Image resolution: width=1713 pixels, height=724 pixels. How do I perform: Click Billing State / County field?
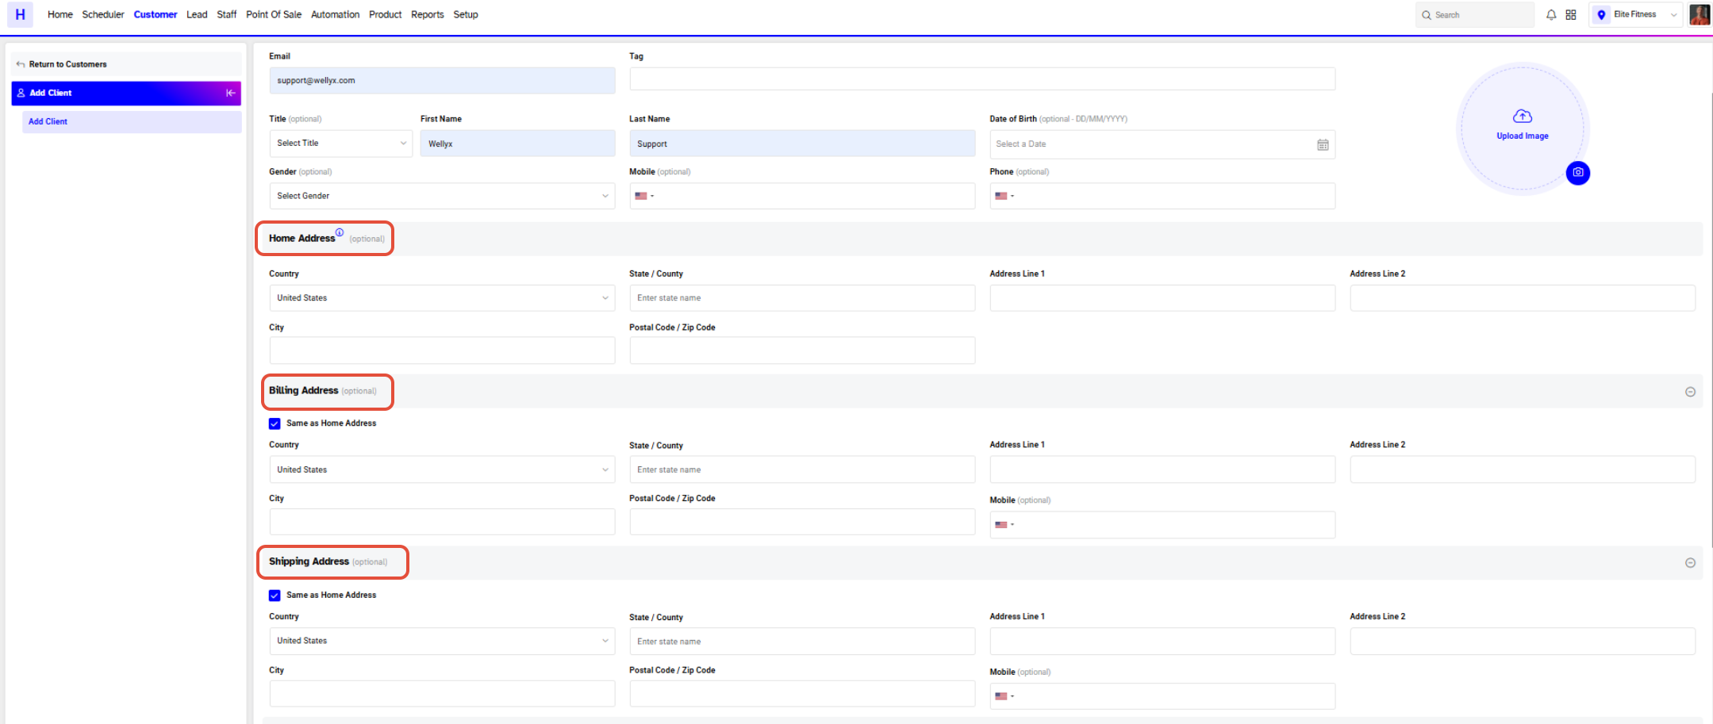pyautogui.click(x=802, y=469)
